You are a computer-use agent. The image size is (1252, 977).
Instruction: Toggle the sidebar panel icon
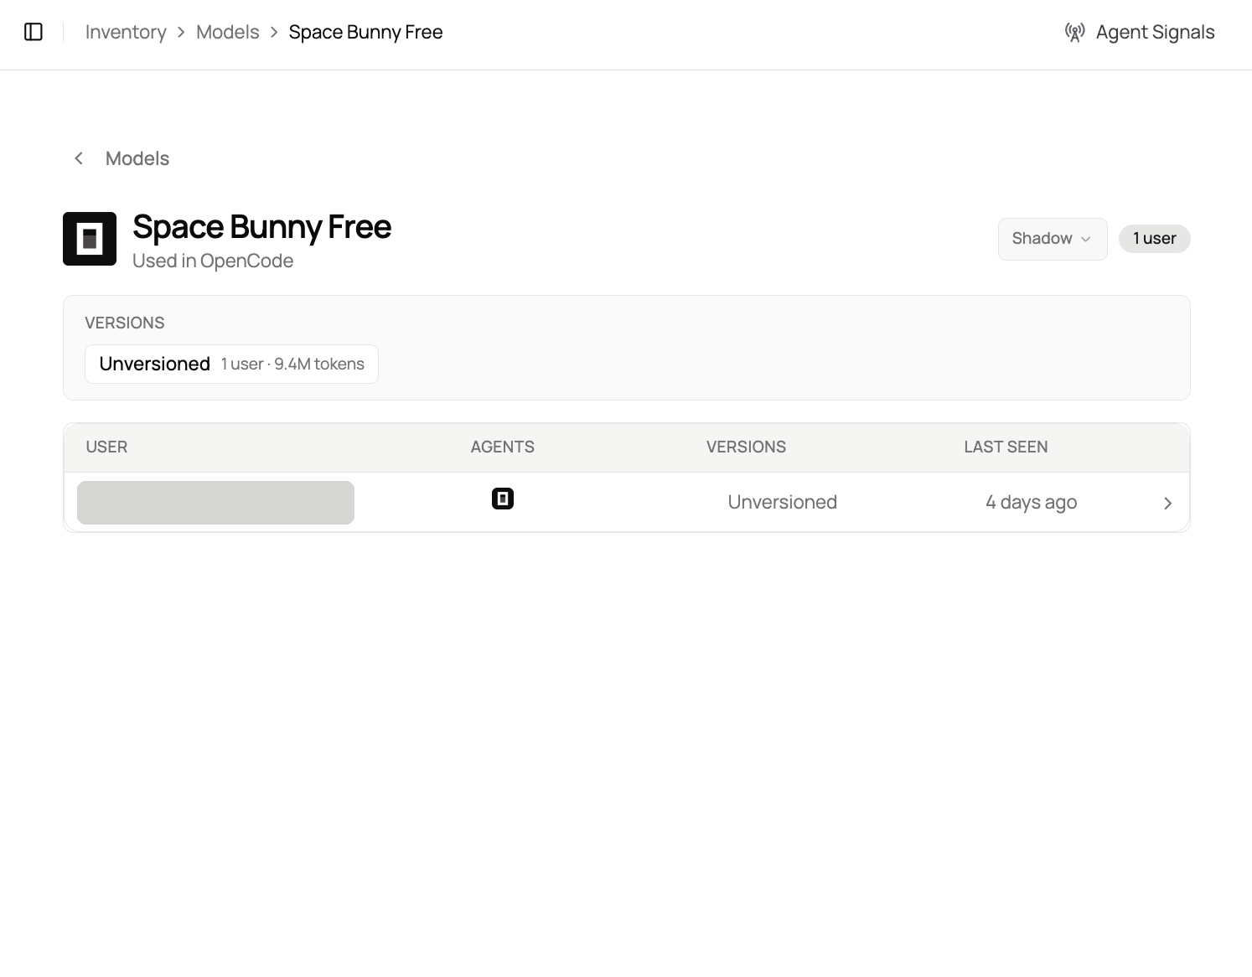(34, 32)
